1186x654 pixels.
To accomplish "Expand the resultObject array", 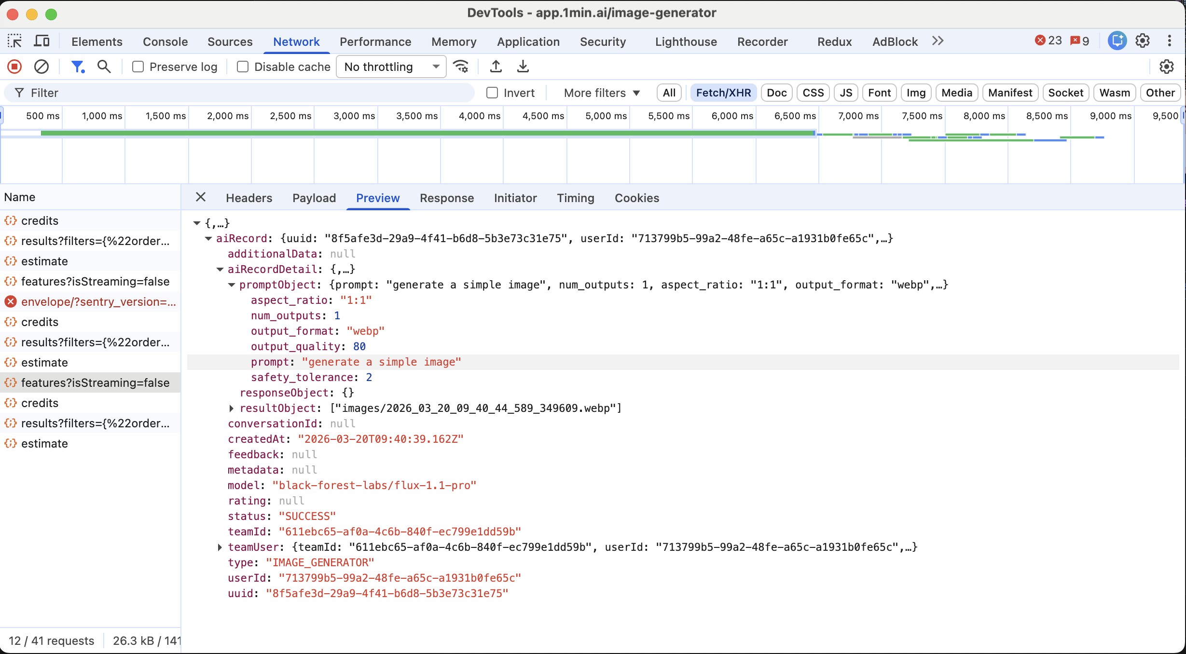I will pos(232,409).
